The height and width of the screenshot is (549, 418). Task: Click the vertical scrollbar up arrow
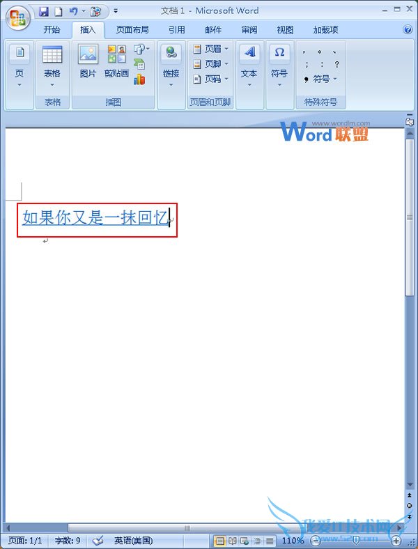point(409,133)
